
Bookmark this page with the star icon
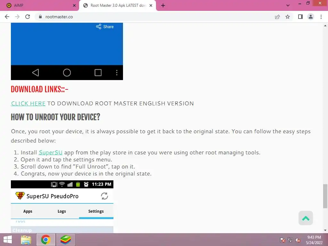288,17
